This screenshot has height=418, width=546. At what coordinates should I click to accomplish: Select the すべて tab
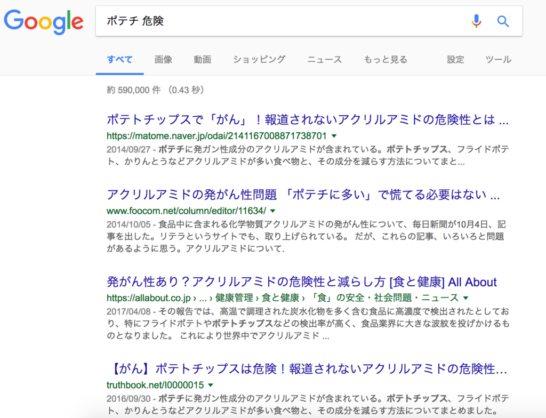[120, 60]
